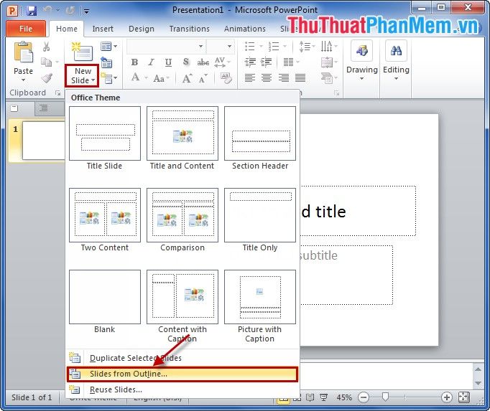Viewport: 490px width, 411px height.
Task: Toggle Underline formatting
Action: 168,62
